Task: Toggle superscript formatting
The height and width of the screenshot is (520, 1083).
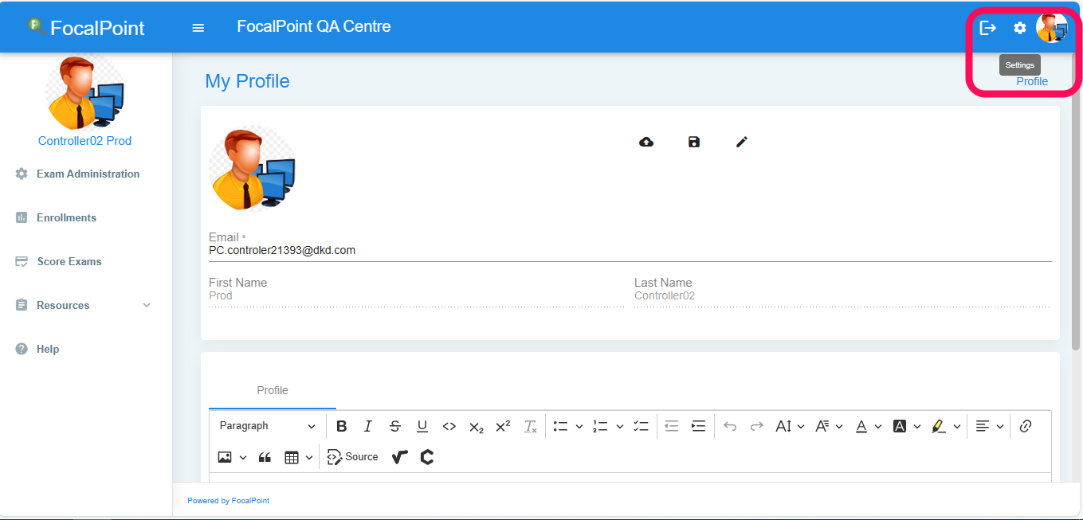Action: point(503,426)
